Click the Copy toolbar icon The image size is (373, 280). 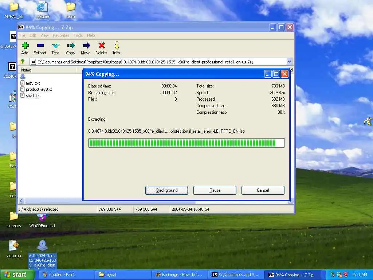71,48
